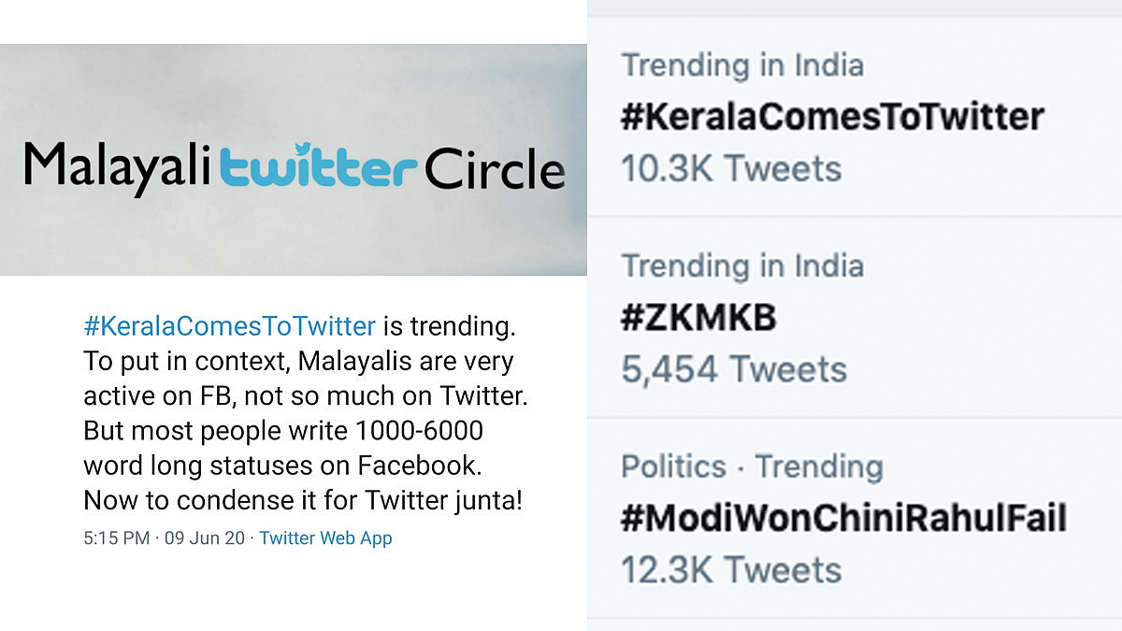Screen dimensions: 1122x631
Task: Click the 'Politics' category label
Action: 674,466
